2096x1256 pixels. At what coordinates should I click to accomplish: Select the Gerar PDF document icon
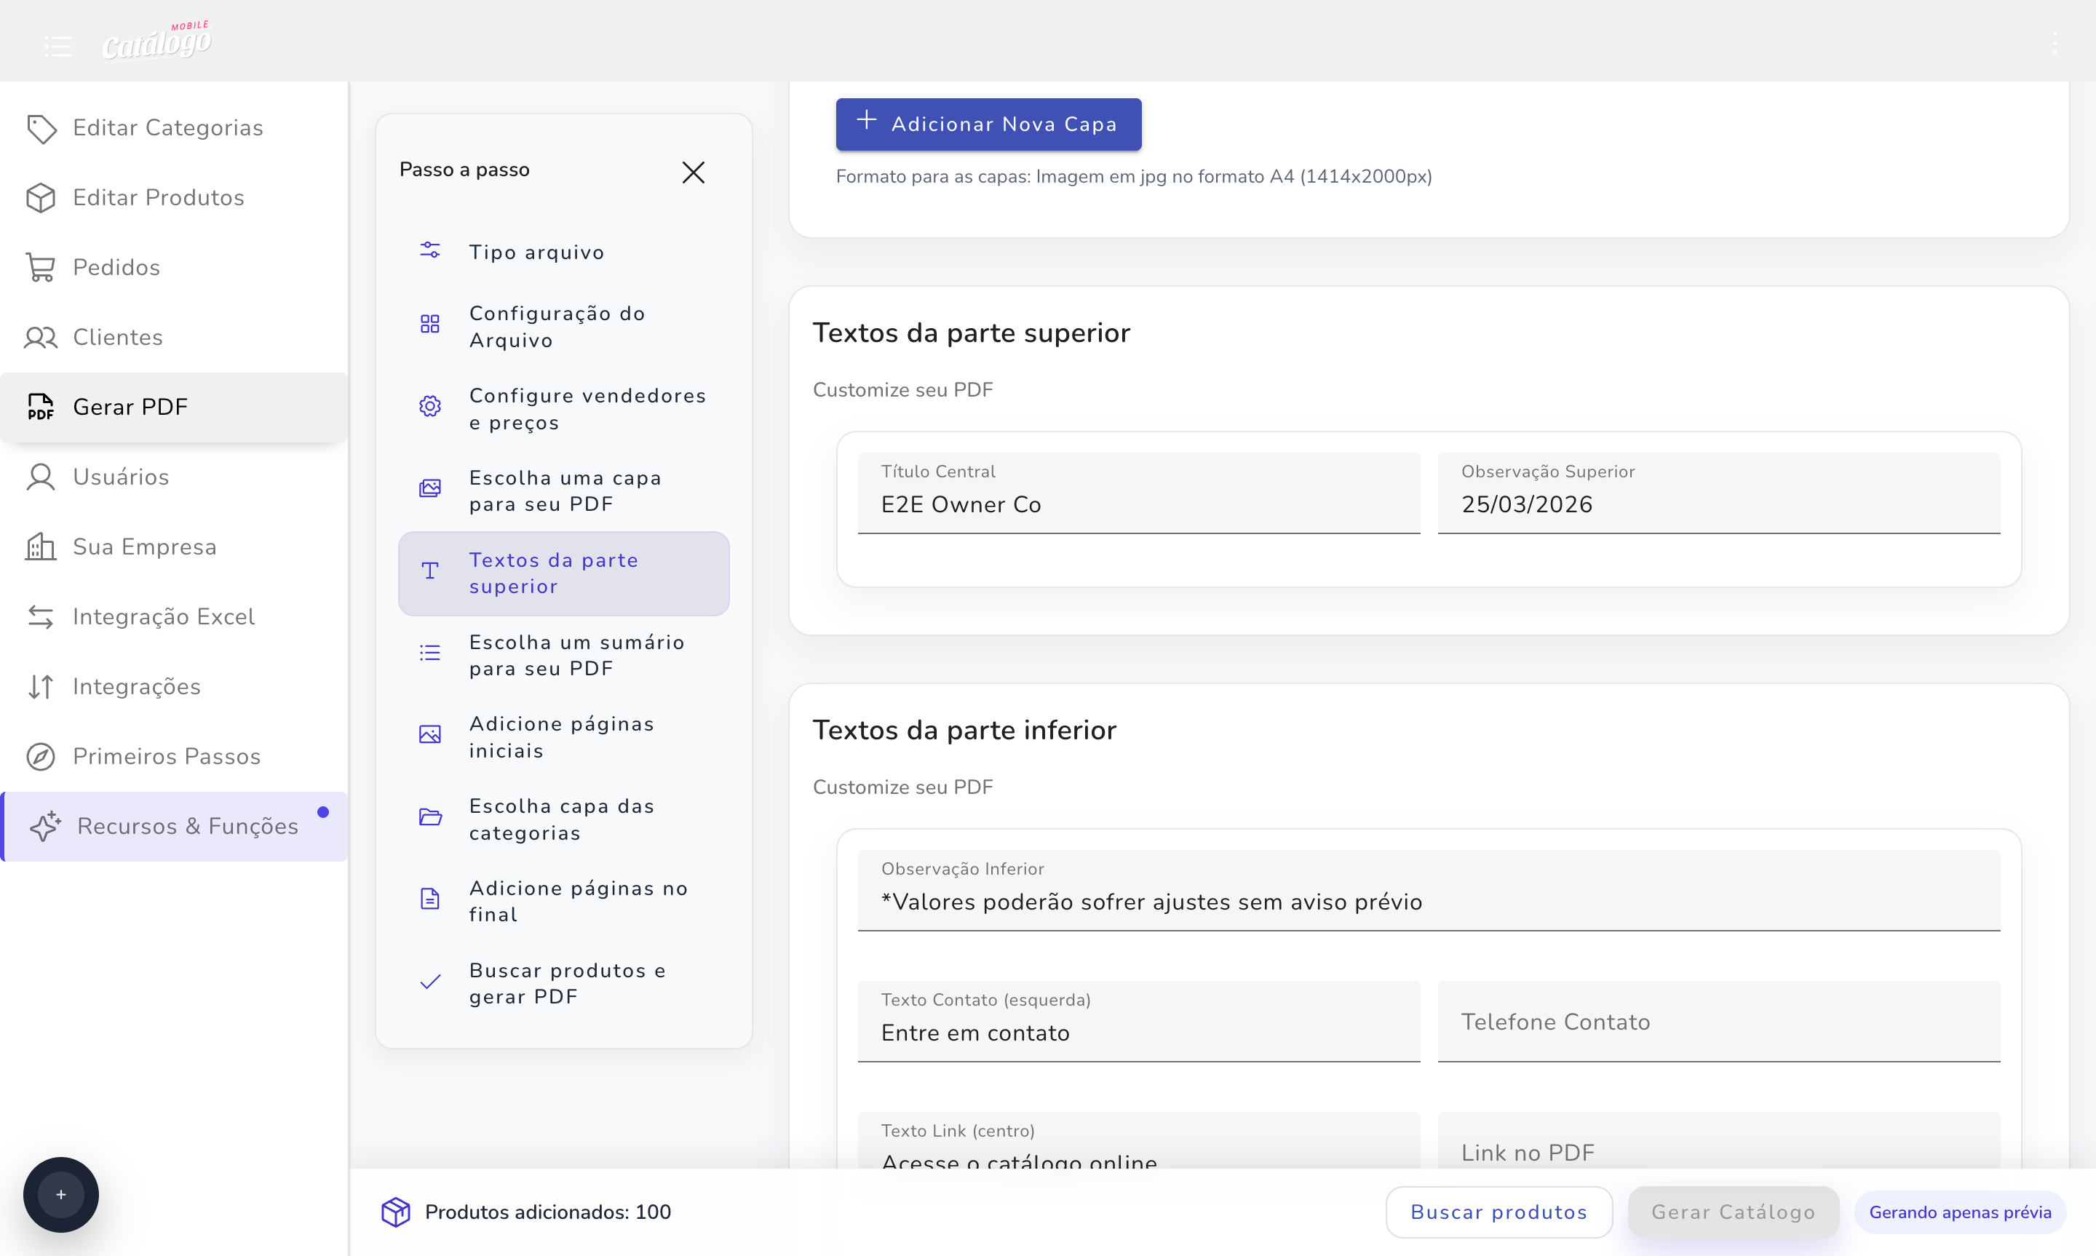coord(41,406)
